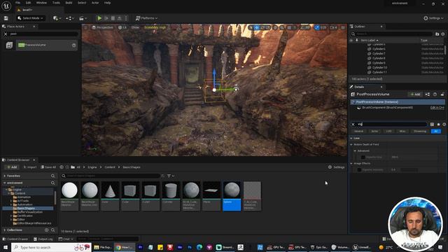Screen dimensions: 448x252
Task: Open the Perspective view type dropdown
Action: click(103, 27)
